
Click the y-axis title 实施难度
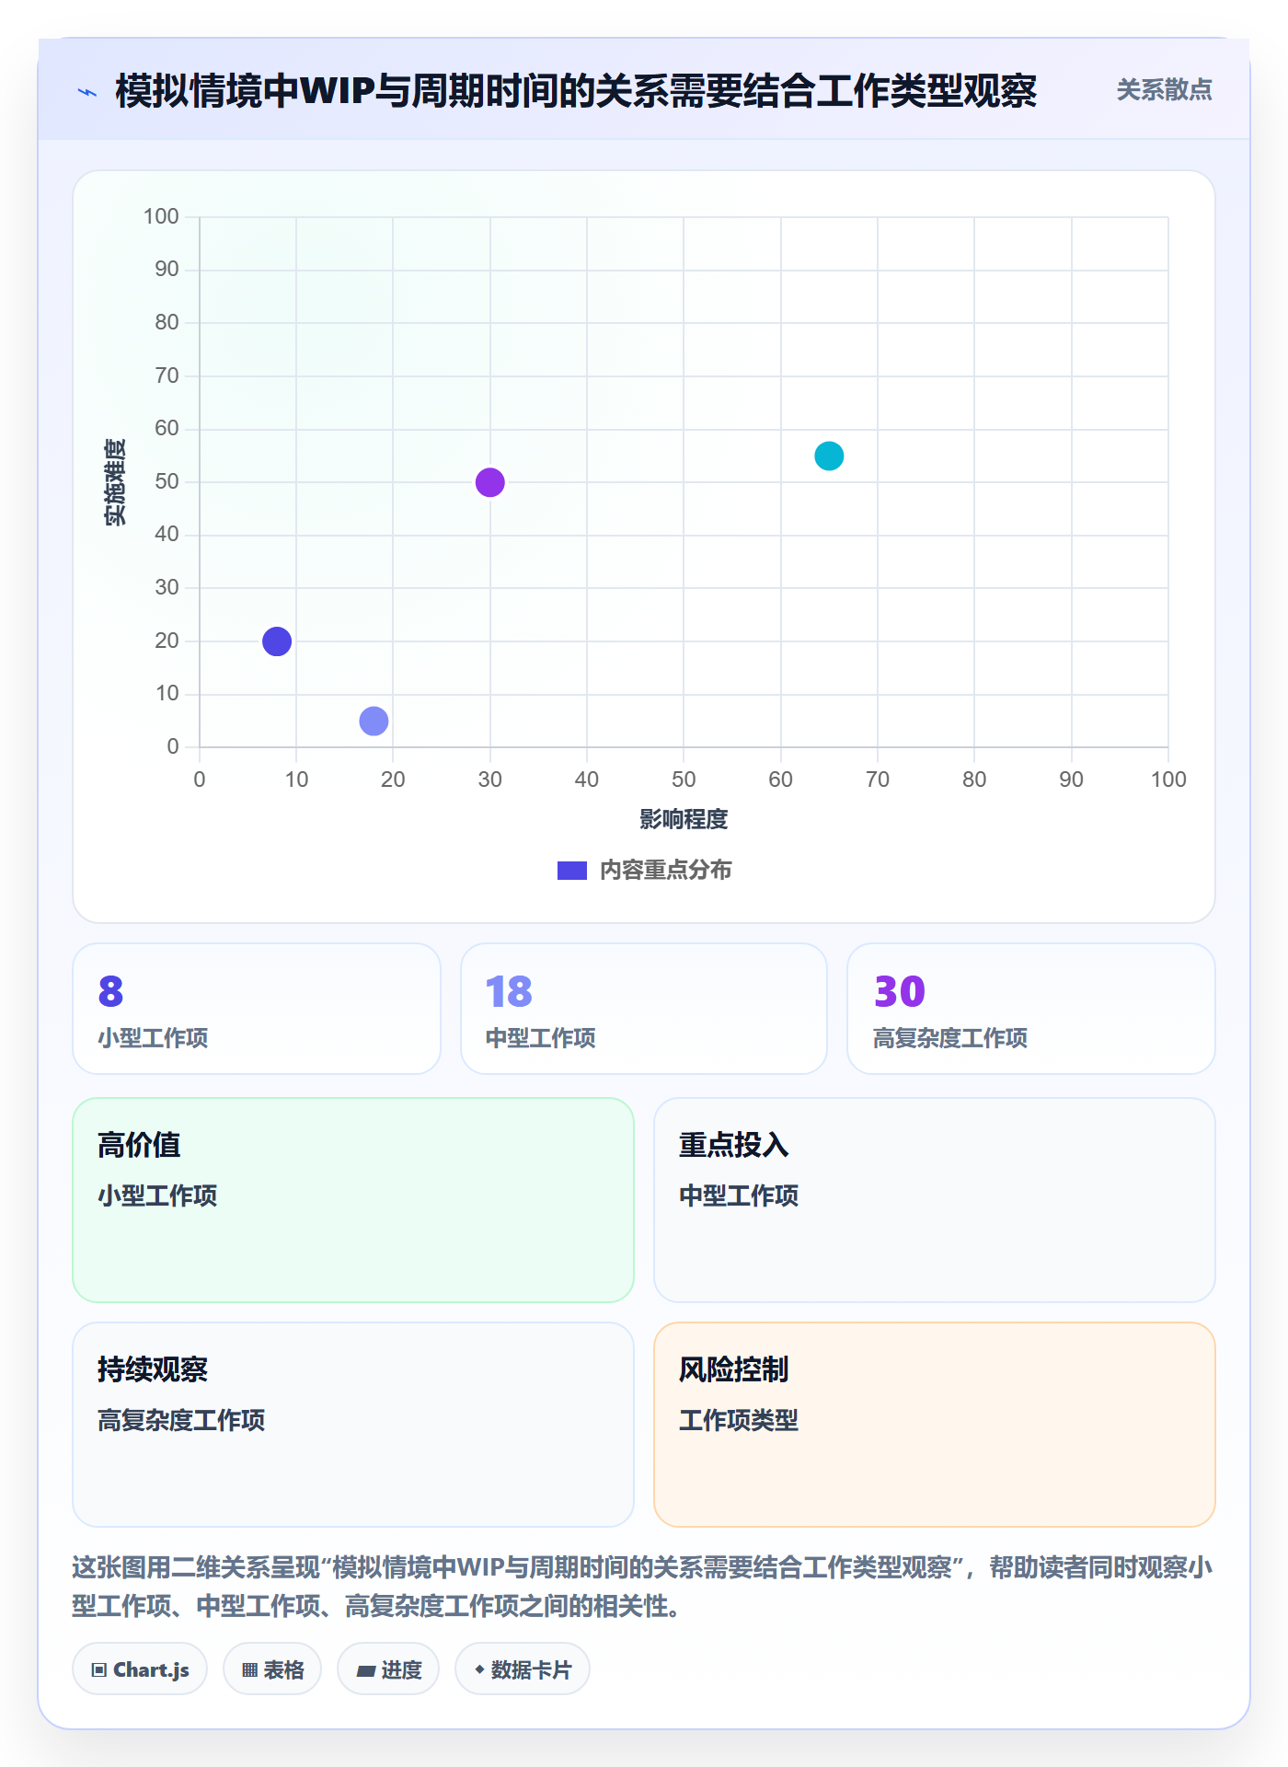(115, 482)
